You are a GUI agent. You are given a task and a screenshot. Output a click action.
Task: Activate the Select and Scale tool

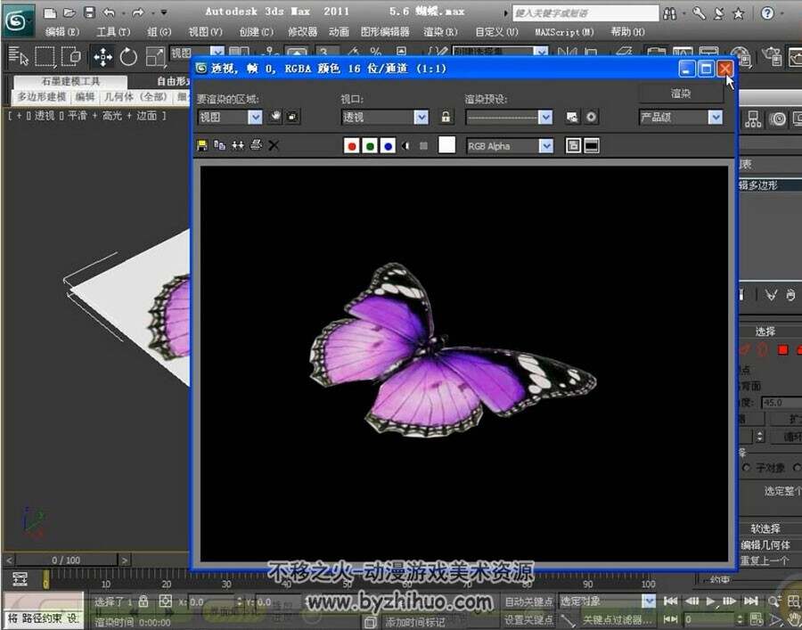click(155, 56)
